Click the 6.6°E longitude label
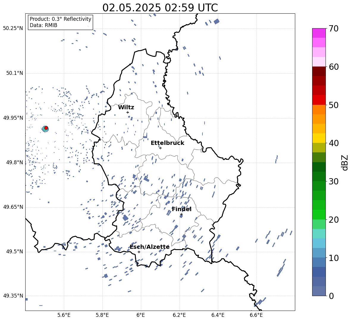The height and width of the screenshot is (321, 352). [256, 315]
